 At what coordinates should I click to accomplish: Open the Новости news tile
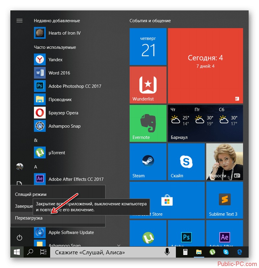tap(225, 162)
